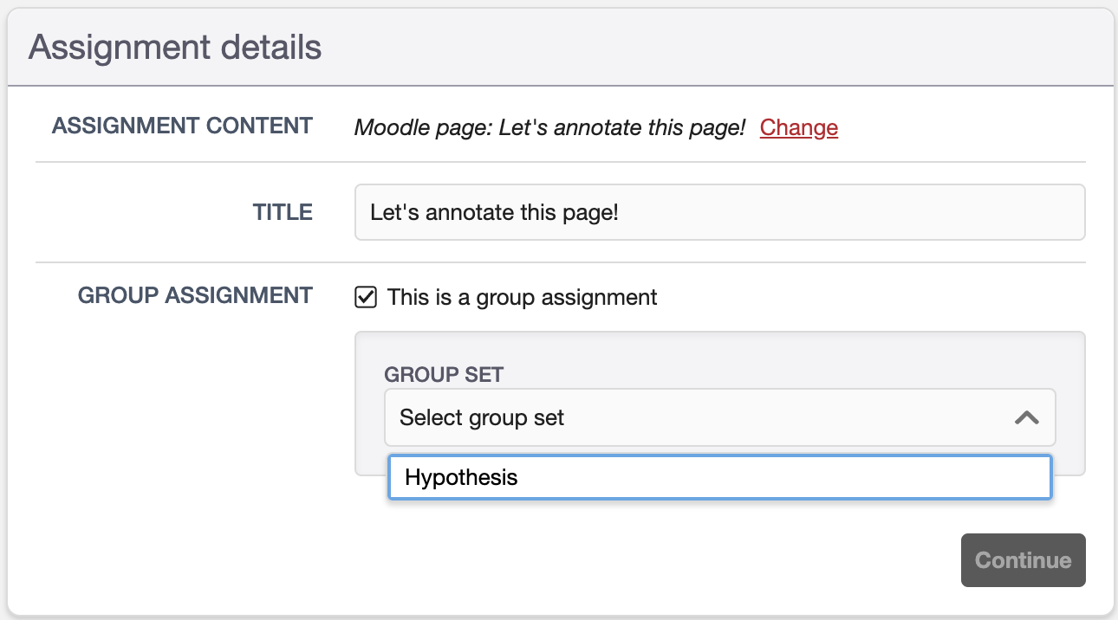Collapse the group set chevron arrow
Image resolution: width=1118 pixels, height=620 pixels.
tap(1026, 417)
